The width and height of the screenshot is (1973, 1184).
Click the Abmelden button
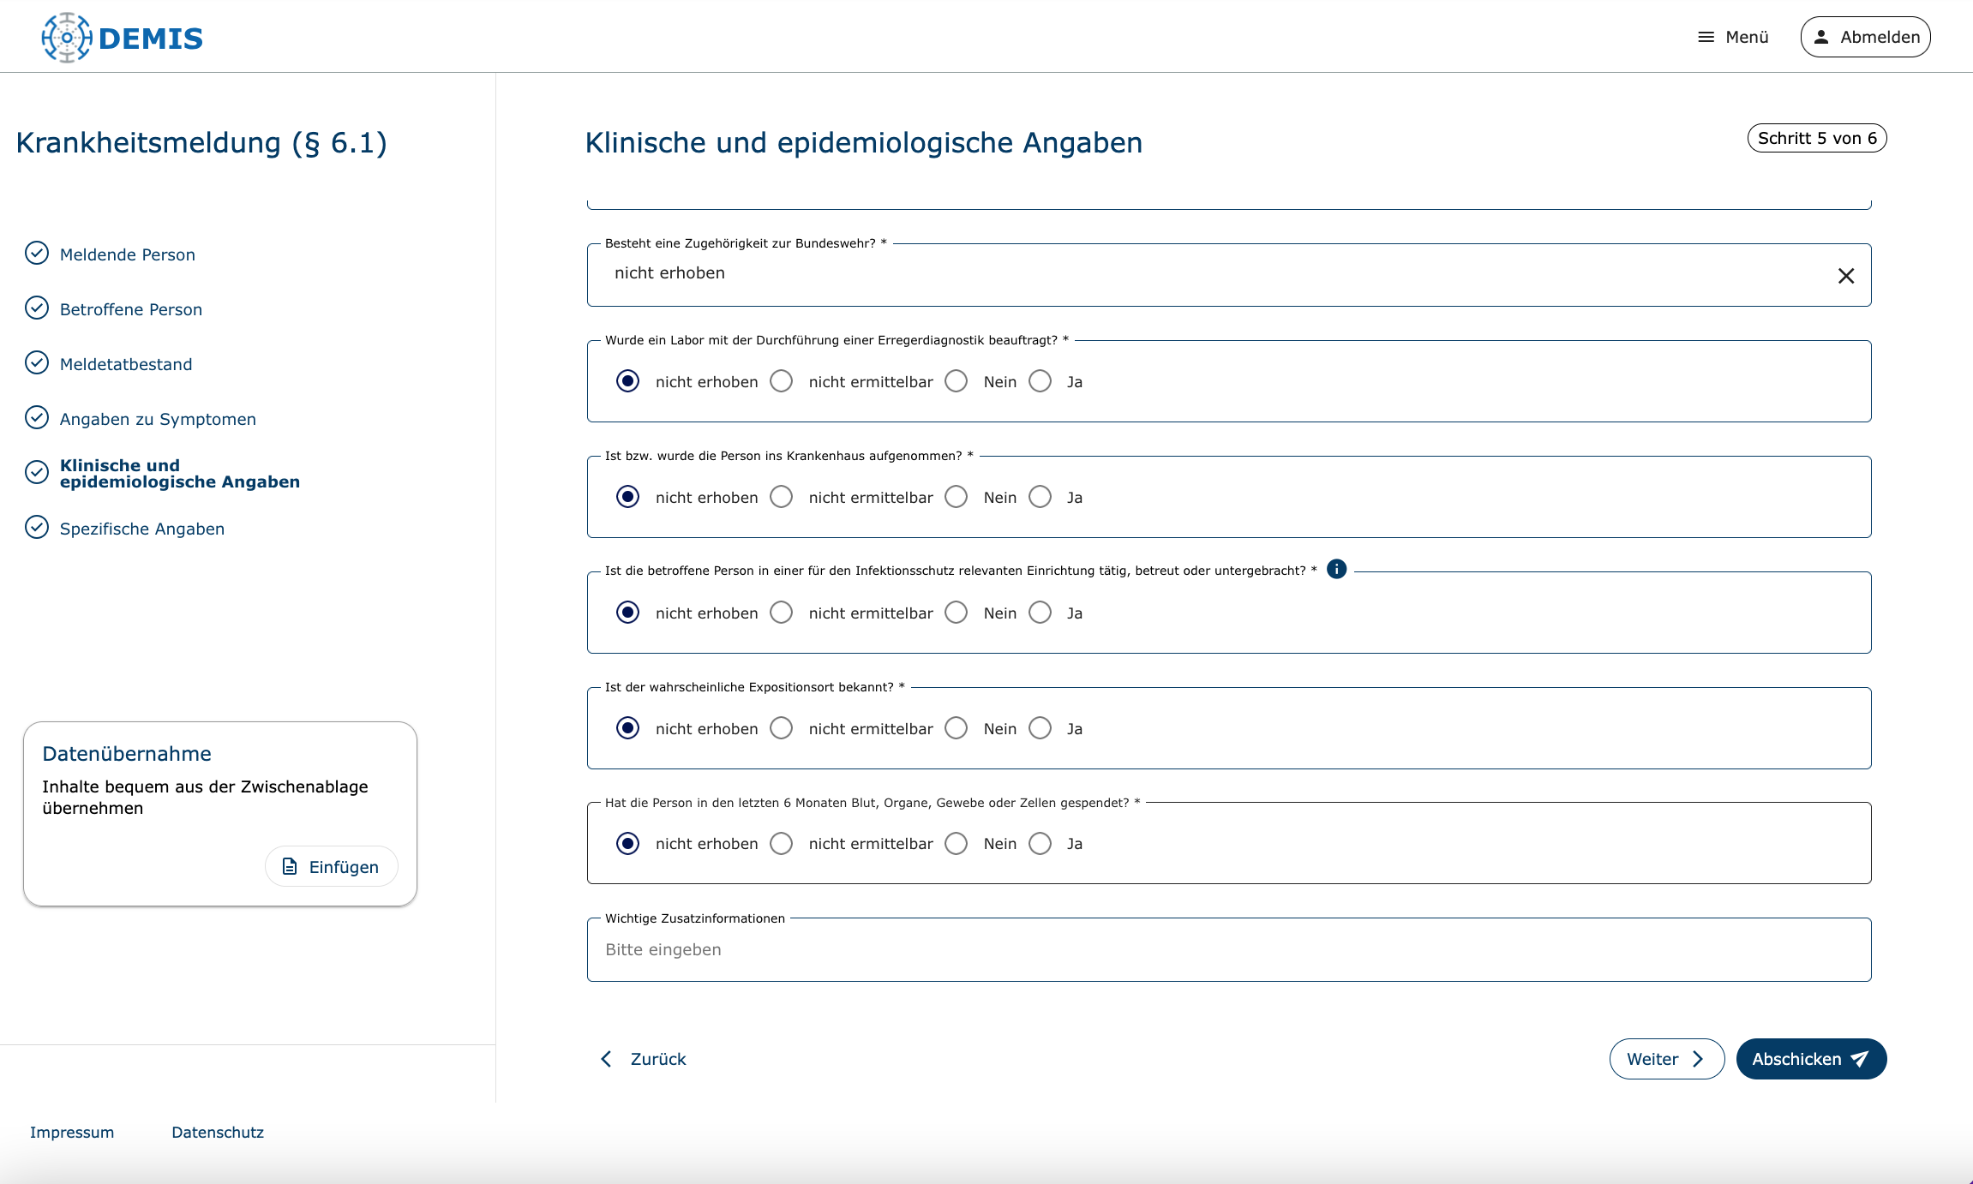pos(1865,37)
